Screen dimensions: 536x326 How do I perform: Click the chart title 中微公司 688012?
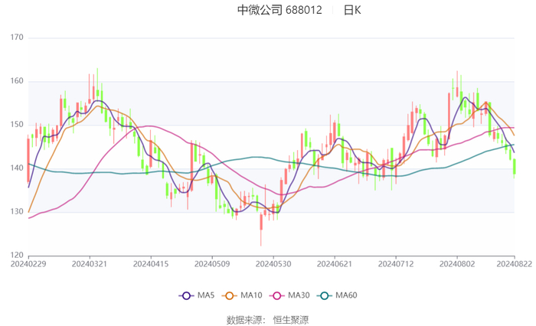click(279, 10)
